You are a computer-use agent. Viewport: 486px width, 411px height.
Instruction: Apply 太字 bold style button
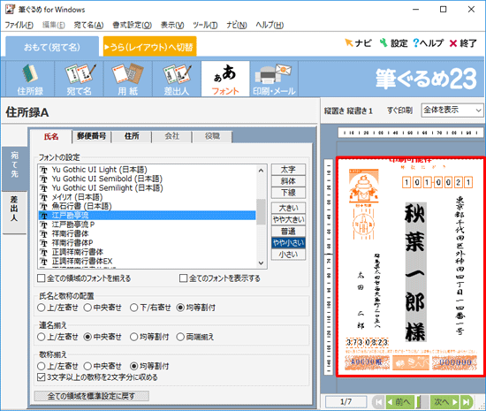pos(288,170)
